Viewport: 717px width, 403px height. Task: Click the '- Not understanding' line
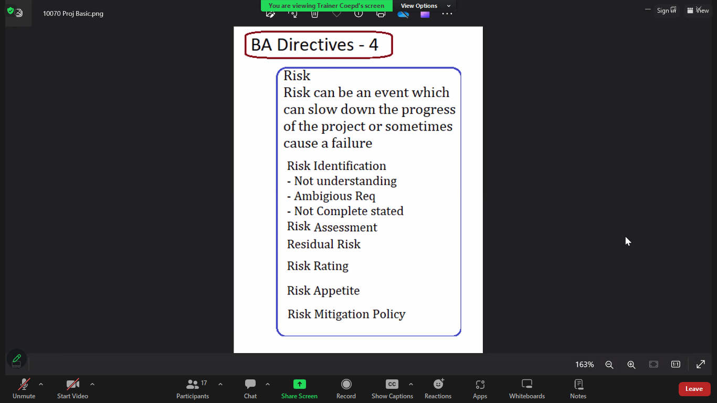[342, 181]
